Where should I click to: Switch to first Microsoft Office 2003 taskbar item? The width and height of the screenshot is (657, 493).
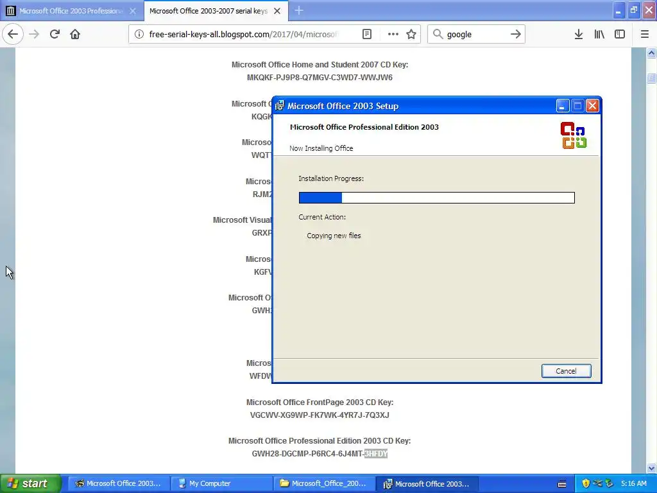click(119, 483)
